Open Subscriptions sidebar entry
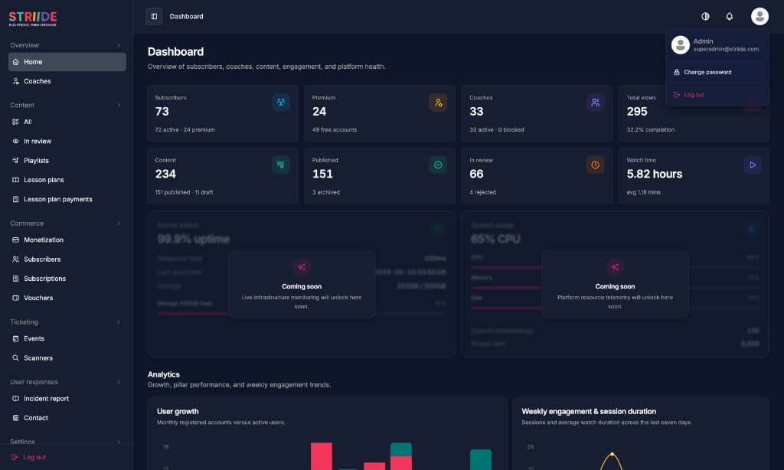Screen dimensions: 784x470 coord(67,279)
